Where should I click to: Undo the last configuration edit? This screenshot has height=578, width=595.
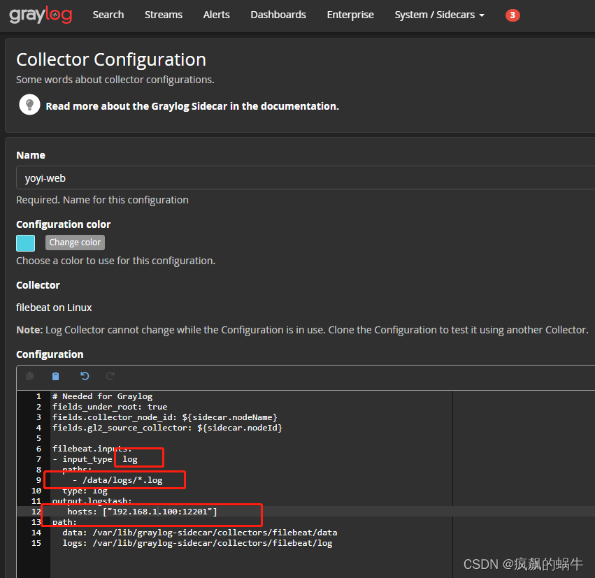point(84,375)
